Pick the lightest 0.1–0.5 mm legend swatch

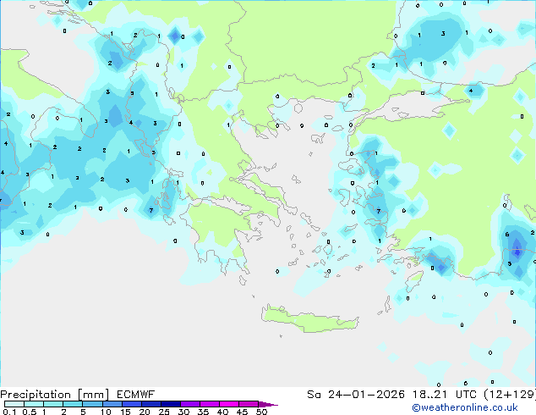click(x=14, y=404)
